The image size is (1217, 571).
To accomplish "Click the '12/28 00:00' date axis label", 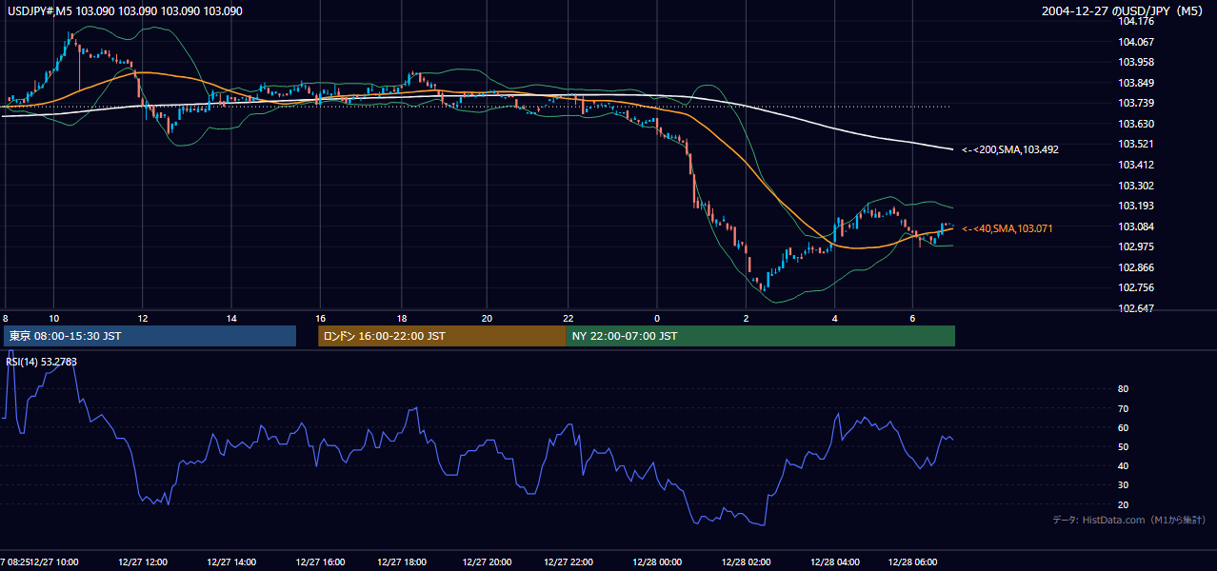I will coord(657,562).
